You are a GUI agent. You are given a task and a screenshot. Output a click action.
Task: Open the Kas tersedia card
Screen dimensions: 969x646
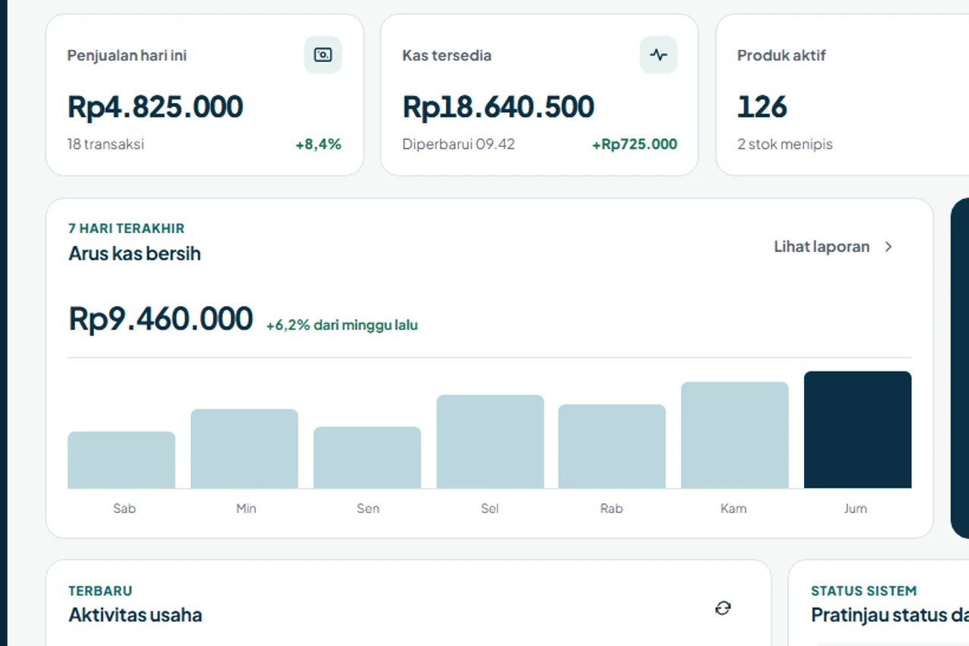[539, 95]
